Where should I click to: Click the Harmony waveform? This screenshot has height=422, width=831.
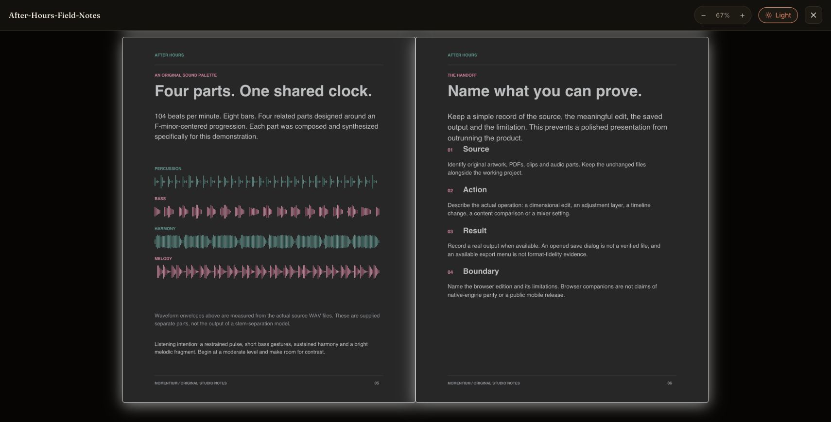click(267, 241)
